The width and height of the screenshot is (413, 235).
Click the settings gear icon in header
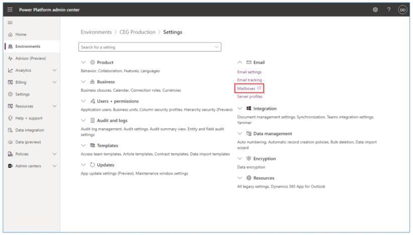point(375,10)
